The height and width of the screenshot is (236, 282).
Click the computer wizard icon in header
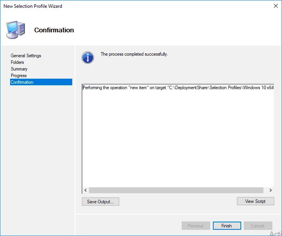[x=16, y=30]
